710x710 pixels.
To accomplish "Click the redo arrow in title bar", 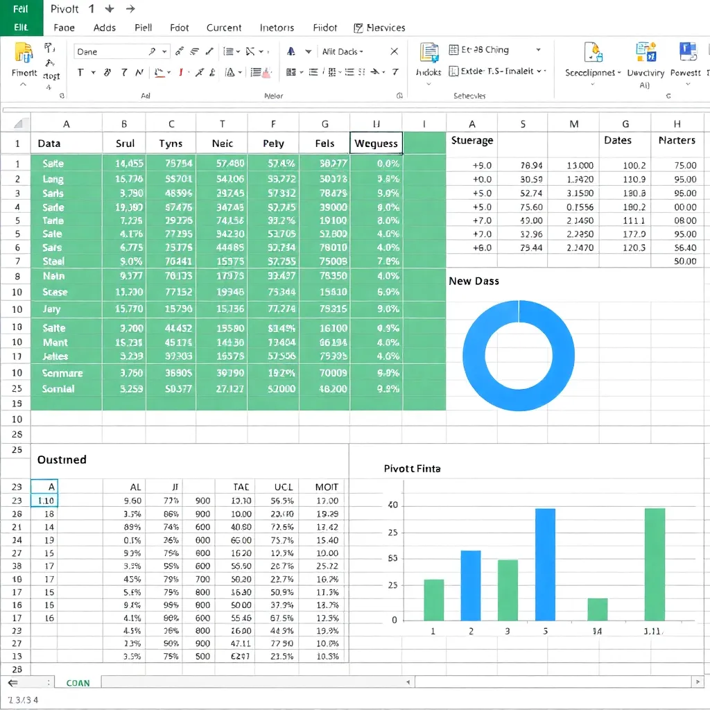I will point(130,9).
